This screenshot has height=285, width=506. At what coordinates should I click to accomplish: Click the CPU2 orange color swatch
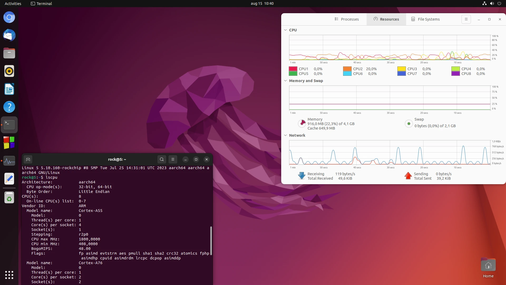[x=347, y=69]
